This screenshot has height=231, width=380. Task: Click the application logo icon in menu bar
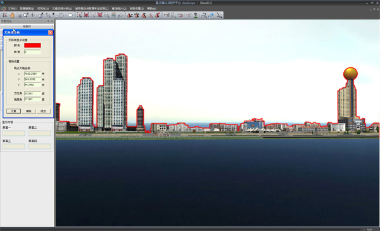4,8
